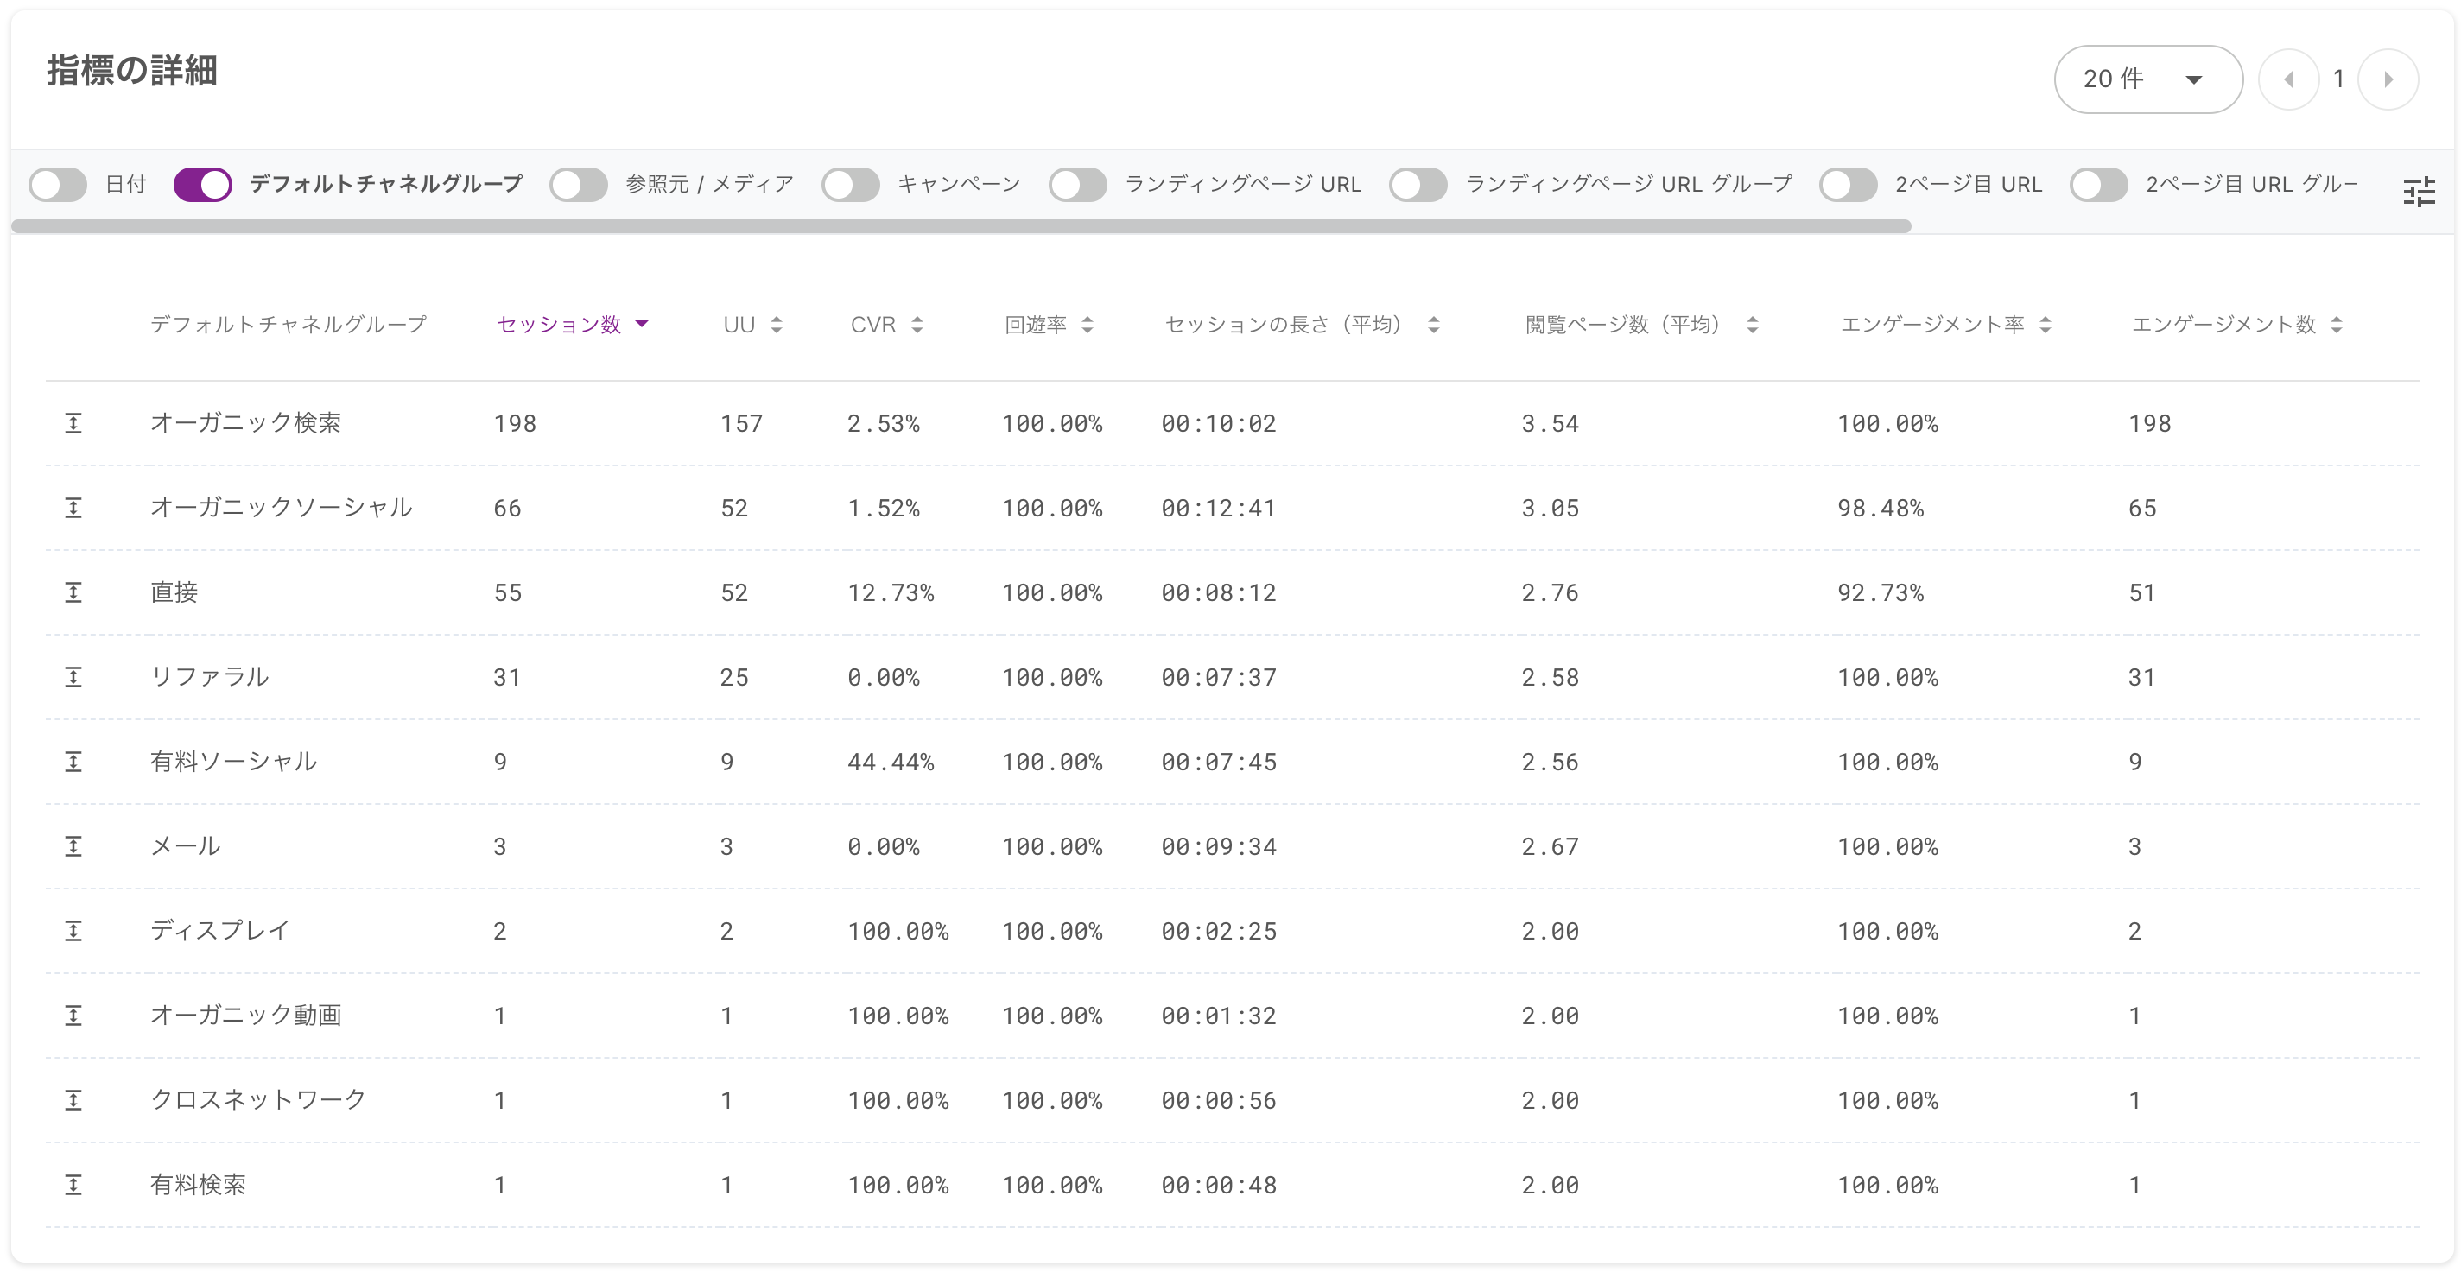Enable the キャンペーン toggle
Viewport: 2461px width, 1272px height.
click(x=850, y=184)
